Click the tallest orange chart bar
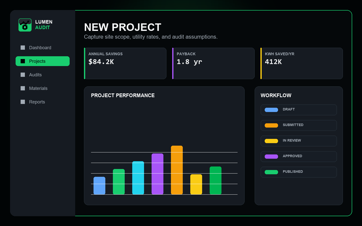 (177, 170)
